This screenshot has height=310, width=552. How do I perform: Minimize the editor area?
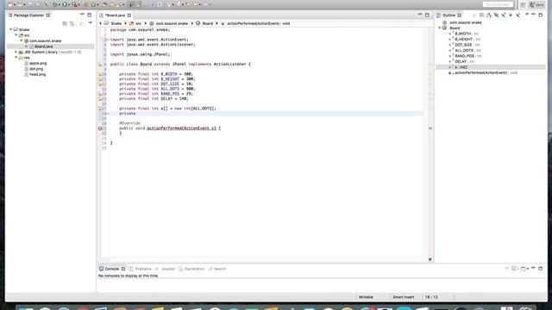[420, 15]
